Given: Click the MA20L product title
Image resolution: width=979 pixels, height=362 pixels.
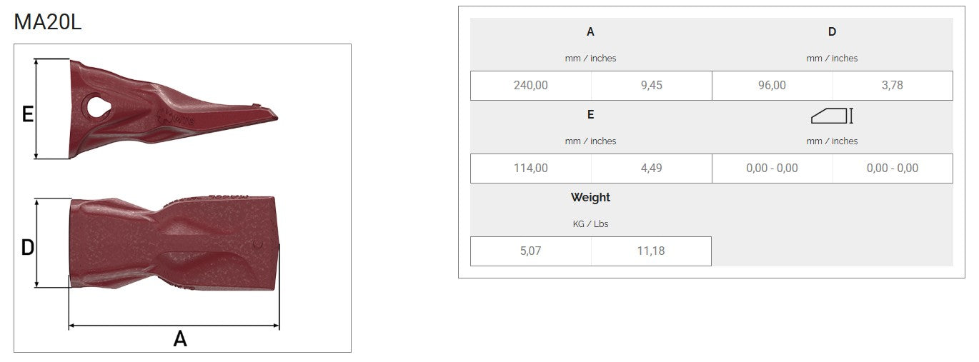Looking at the screenshot, I should tap(48, 22).
